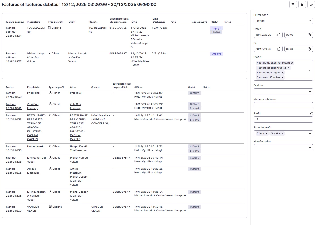315x225 pixels.
Task: Open Paul Bilau owner link
Action: (x=33, y=93)
